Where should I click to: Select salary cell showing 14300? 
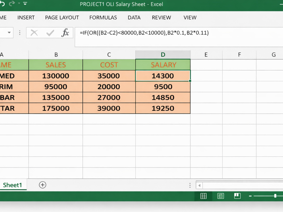tap(163, 76)
